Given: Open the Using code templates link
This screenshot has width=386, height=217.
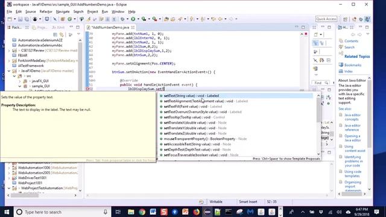Looking at the screenshot, I should point(353,174).
